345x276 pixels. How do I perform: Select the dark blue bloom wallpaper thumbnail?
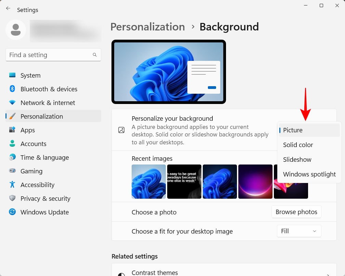pos(220,182)
